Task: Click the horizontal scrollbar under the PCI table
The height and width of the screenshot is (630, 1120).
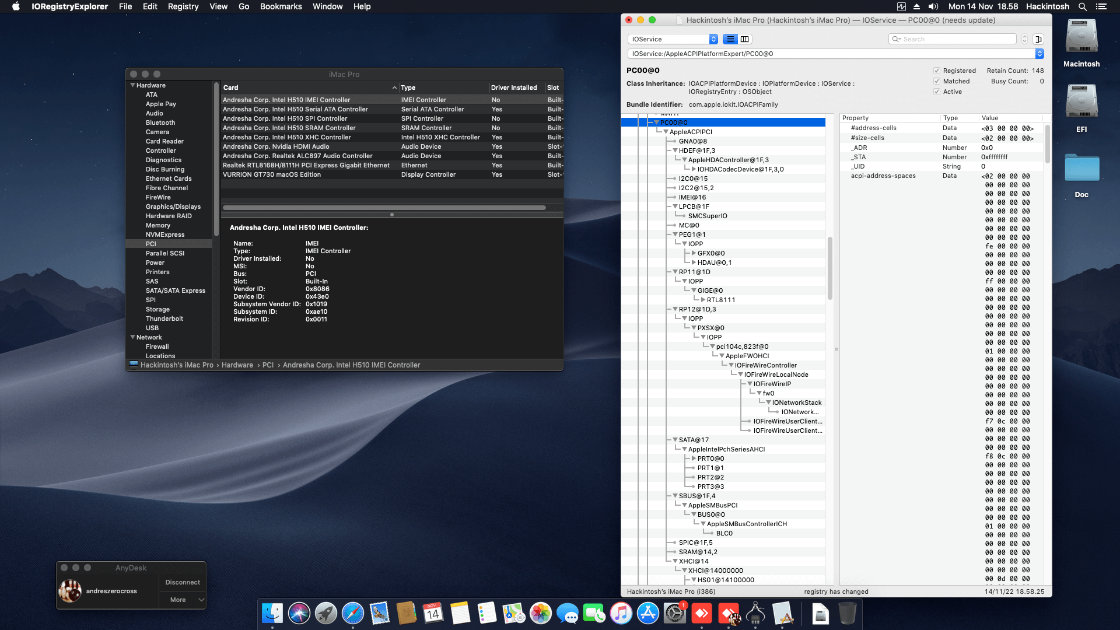Action: [384, 208]
